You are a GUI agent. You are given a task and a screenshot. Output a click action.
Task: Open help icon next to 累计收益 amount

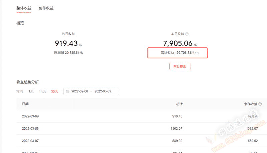(197, 53)
